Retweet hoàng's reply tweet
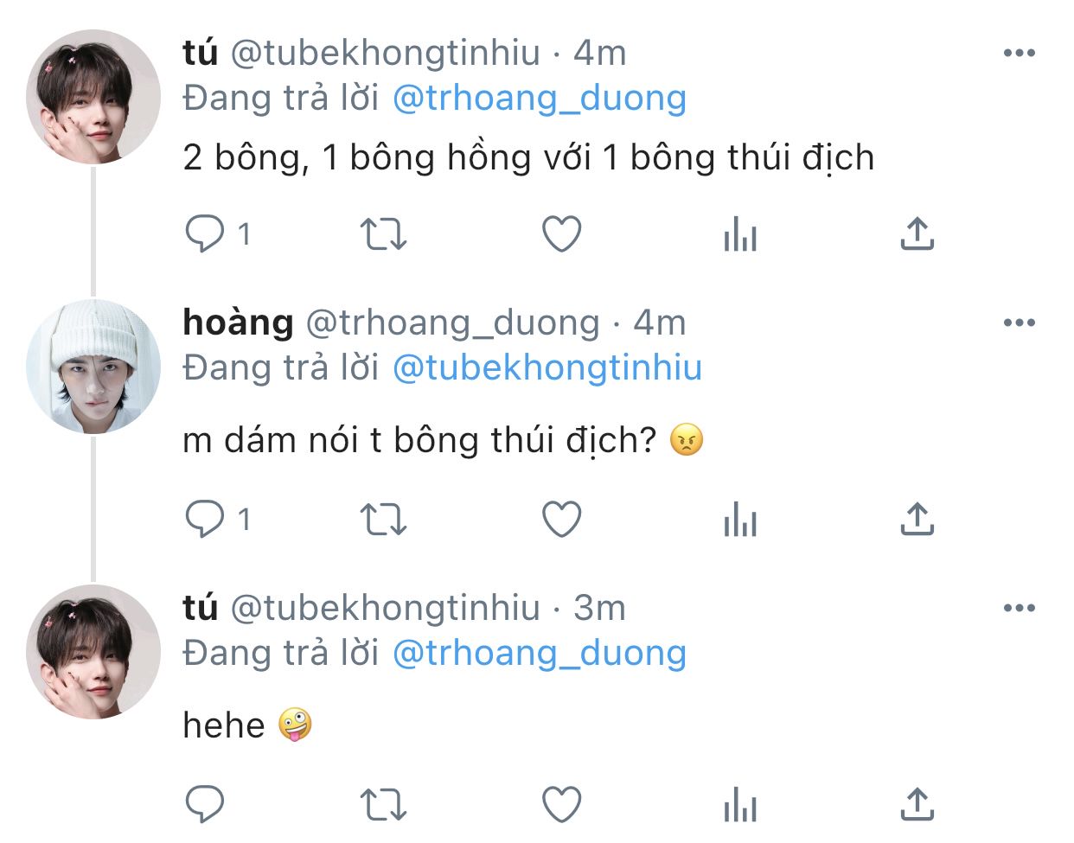Viewport: 1074px width, 843px height. click(382, 519)
